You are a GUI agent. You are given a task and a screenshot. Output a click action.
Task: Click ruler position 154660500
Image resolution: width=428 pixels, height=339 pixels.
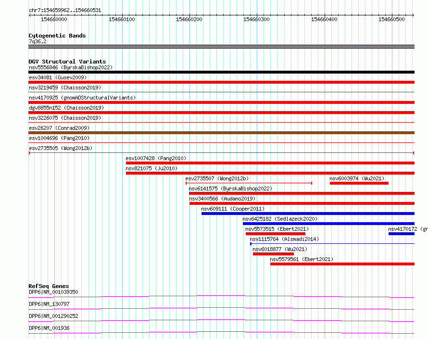click(x=392, y=19)
